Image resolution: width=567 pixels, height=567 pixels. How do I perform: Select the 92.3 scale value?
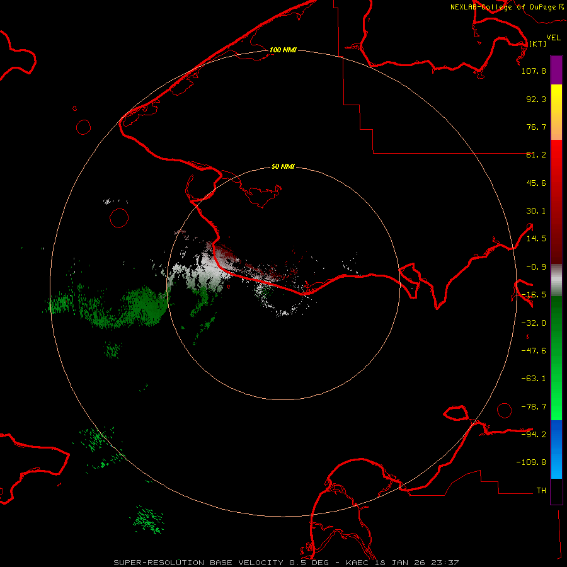coord(536,99)
